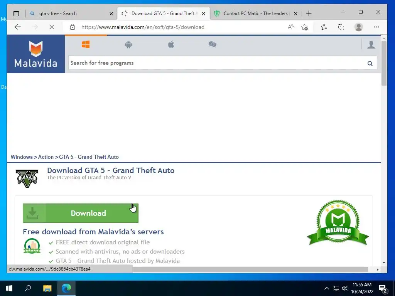Select the Windows platform tab

[86, 45]
